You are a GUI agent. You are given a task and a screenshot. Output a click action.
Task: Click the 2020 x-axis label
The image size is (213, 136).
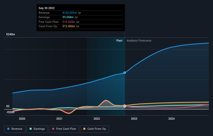pyautogui.click(x=22, y=119)
